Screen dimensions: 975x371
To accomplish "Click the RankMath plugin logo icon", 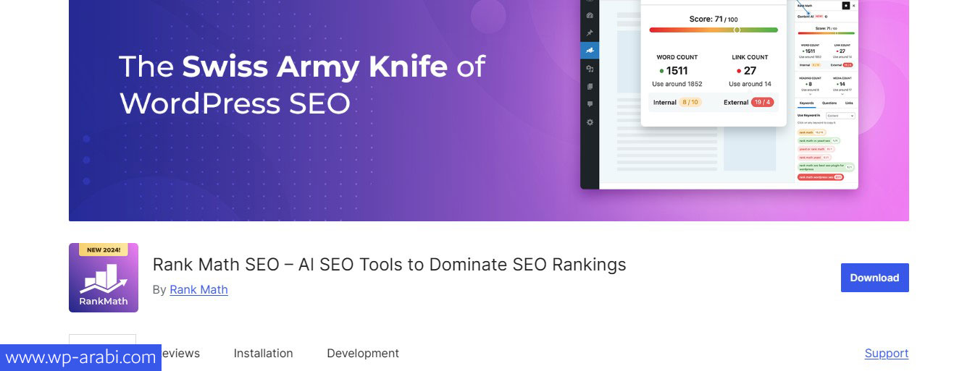I will pos(104,278).
